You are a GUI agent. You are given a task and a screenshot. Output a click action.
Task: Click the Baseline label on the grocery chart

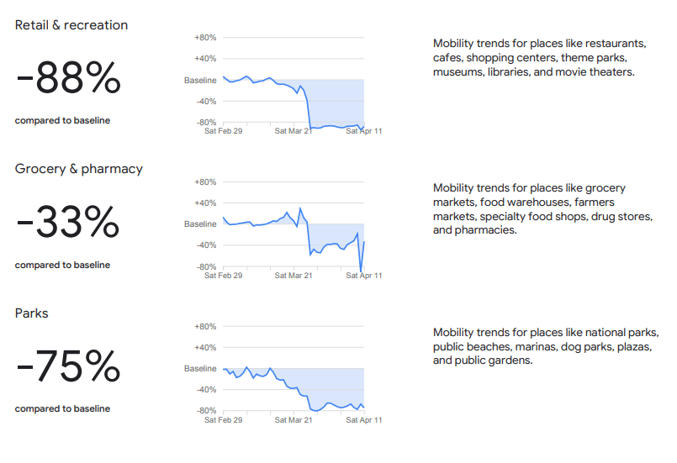tap(200, 224)
